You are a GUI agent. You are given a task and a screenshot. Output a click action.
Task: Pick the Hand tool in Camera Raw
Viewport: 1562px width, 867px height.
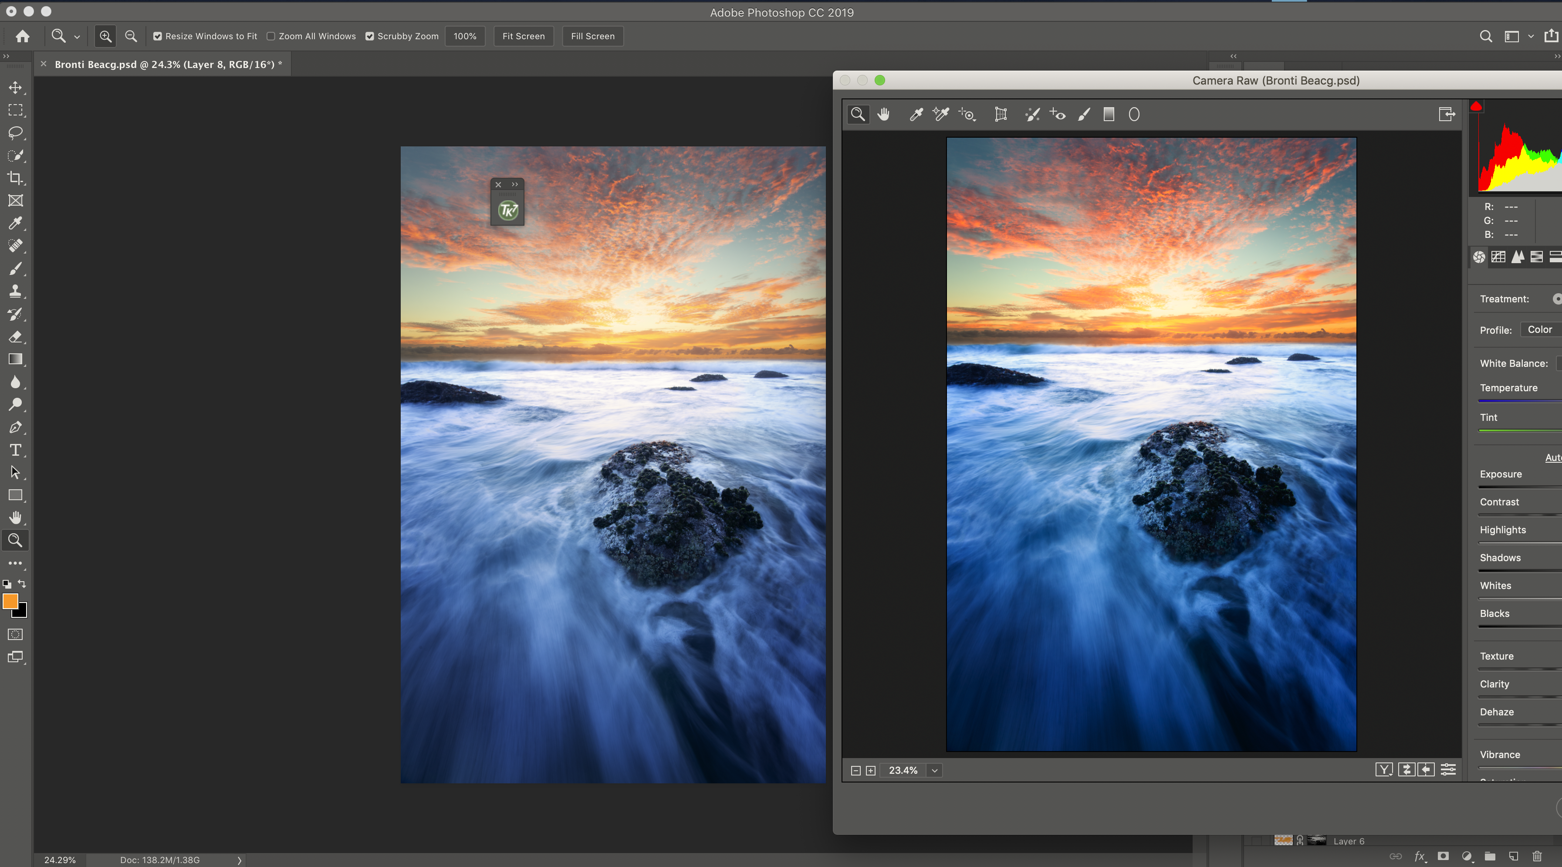pos(883,114)
